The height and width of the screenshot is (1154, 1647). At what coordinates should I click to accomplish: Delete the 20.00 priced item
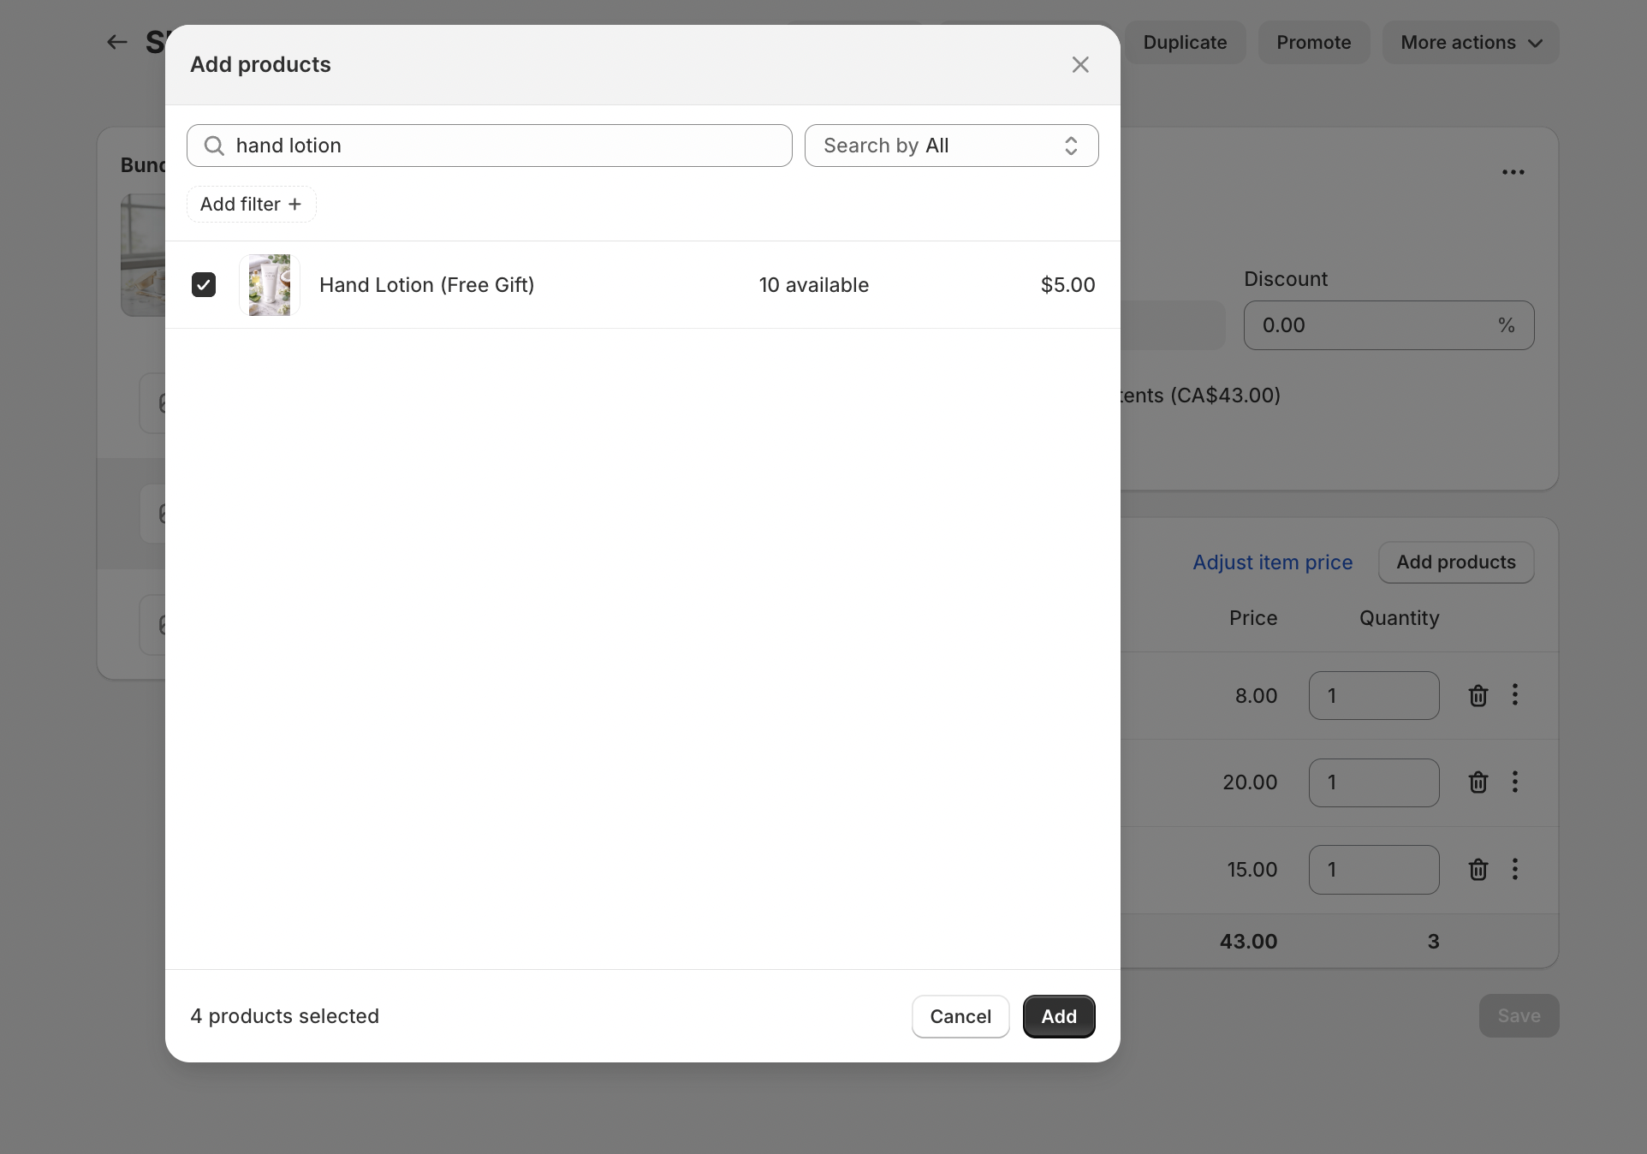coord(1478,782)
